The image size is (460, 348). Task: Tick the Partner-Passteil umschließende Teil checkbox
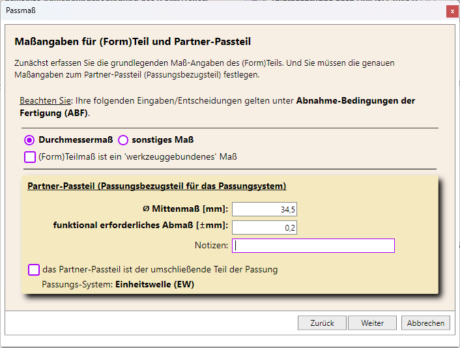34,270
